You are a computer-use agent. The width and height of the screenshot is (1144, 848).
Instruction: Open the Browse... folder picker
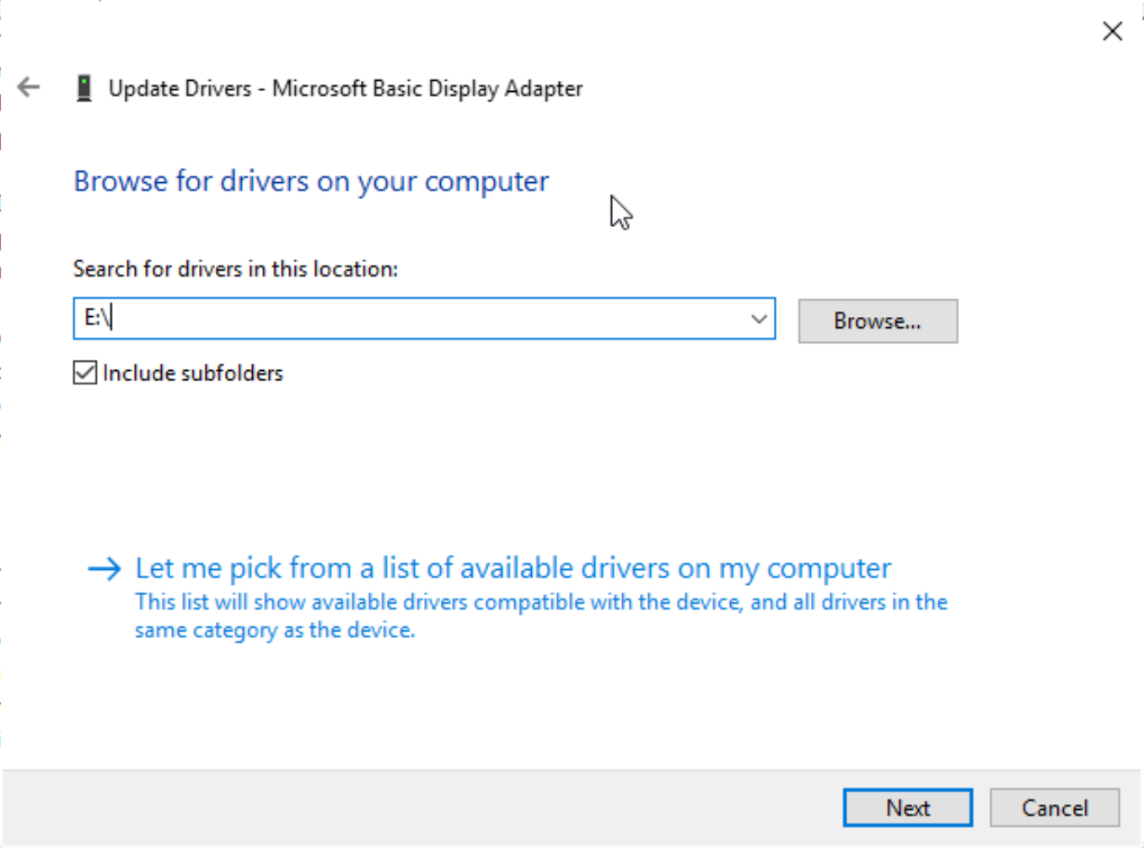(878, 321)
